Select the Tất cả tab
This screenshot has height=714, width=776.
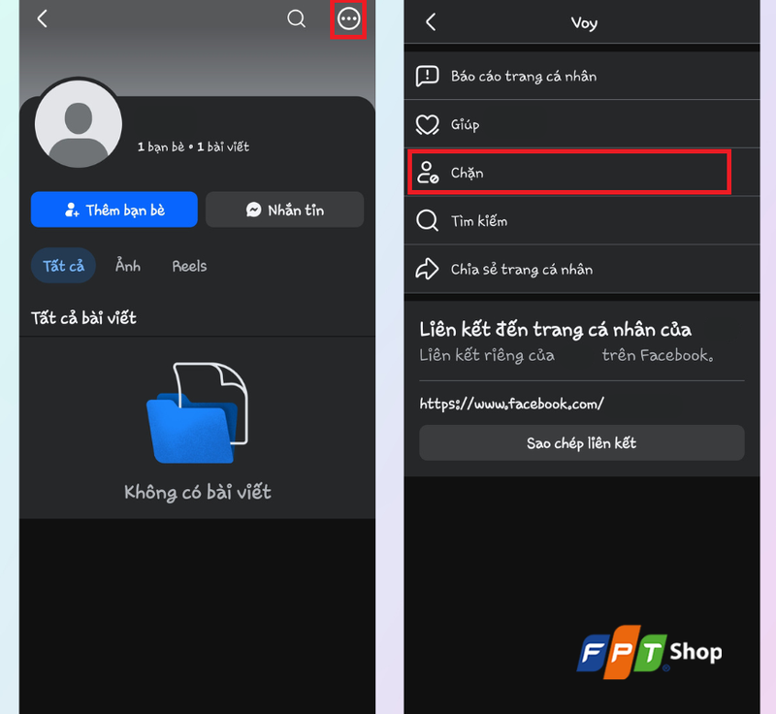click(x=63, y=266)
